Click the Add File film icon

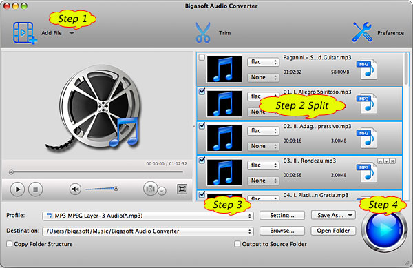pyautogui.click(x=25, y=33)
